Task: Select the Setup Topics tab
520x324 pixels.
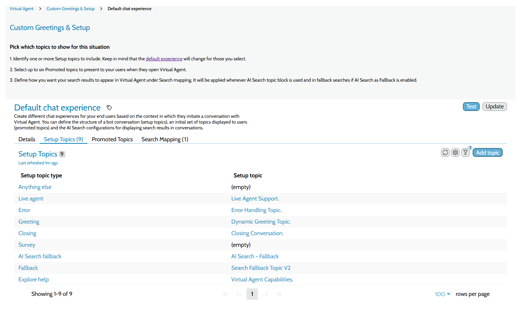Action: [x=63, y=139]
